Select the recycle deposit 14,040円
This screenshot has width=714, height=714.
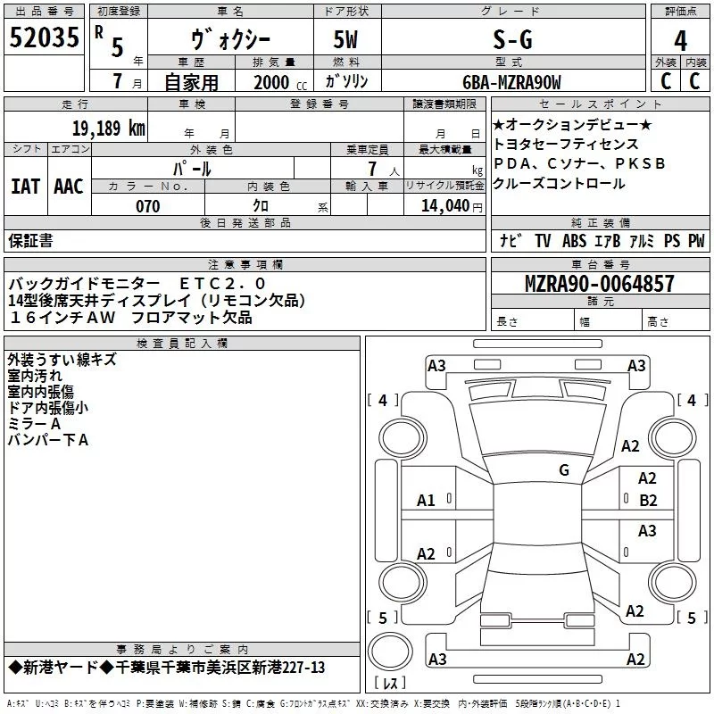point(452,206)
